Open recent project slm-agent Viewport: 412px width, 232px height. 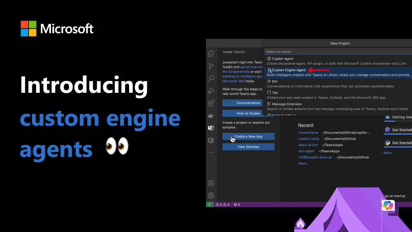click(x=306, y=151)
